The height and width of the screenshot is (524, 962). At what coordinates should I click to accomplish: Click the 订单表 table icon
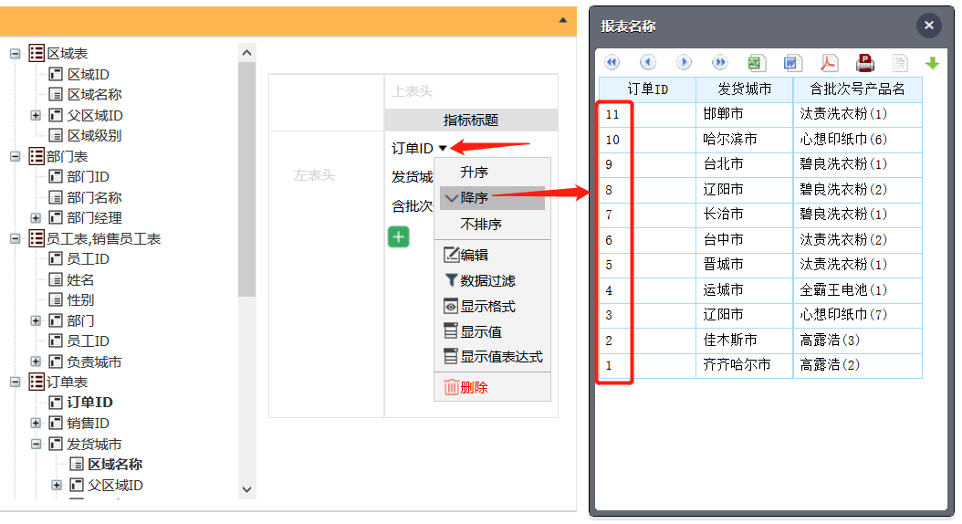click(x=37, y=382)
